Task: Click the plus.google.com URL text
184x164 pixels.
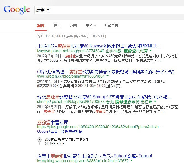Action: [x=99, y=127]
